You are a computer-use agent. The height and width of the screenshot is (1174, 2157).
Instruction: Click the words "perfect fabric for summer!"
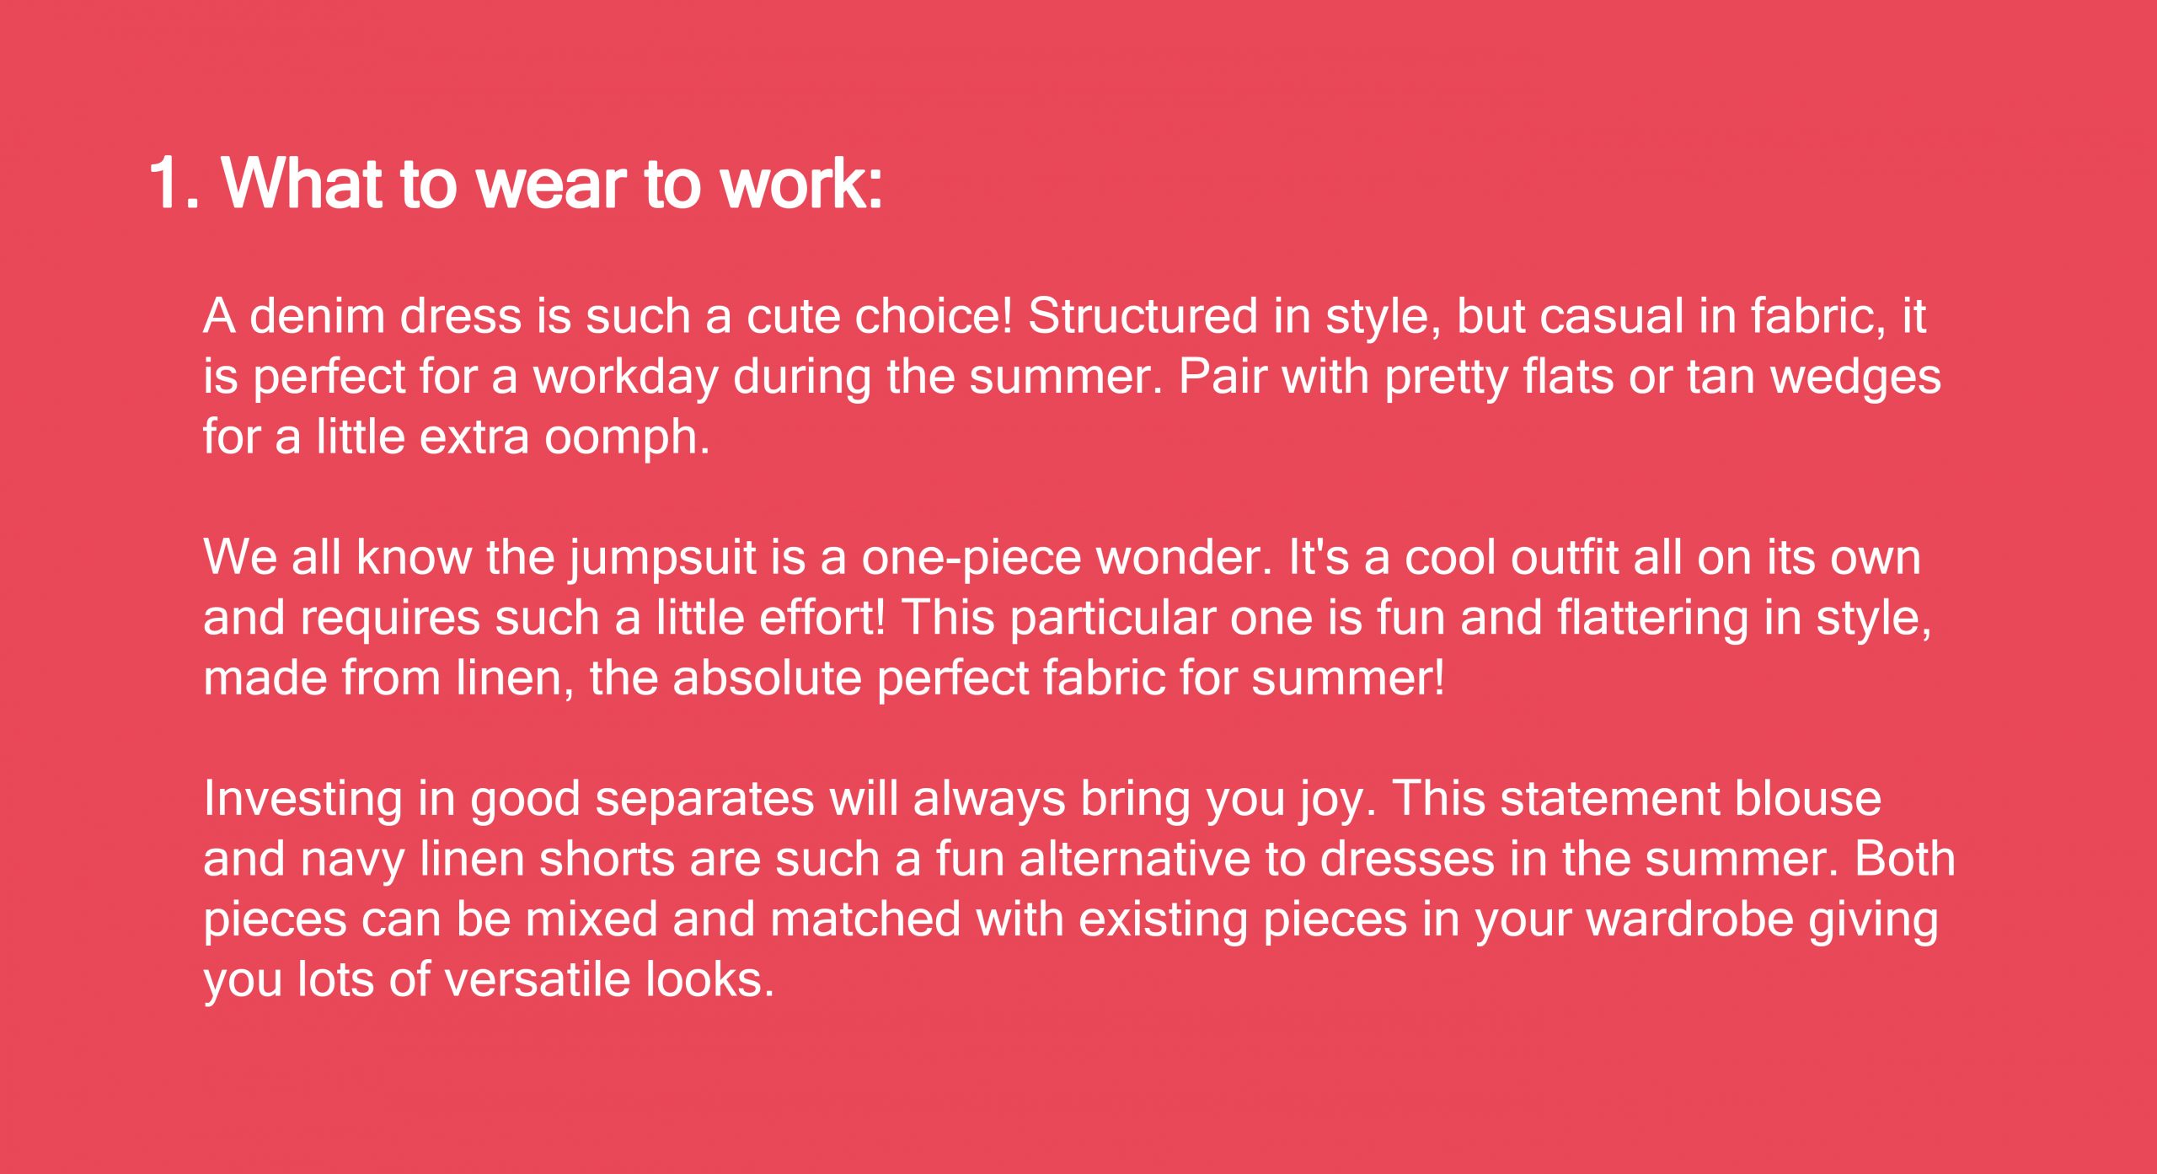[1162, 678]
